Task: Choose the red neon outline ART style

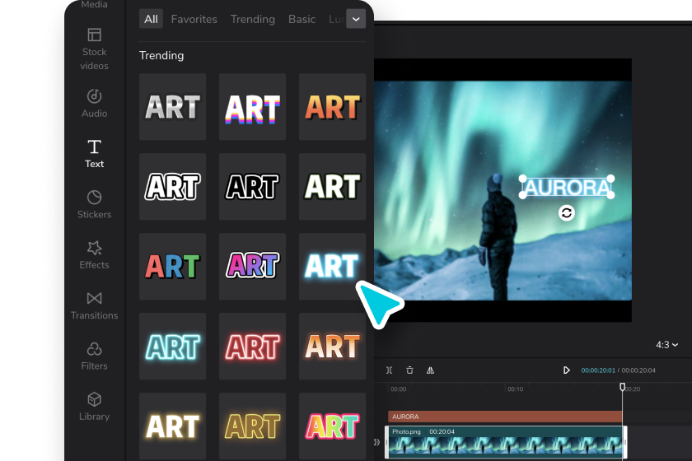Action: [252, 347]
